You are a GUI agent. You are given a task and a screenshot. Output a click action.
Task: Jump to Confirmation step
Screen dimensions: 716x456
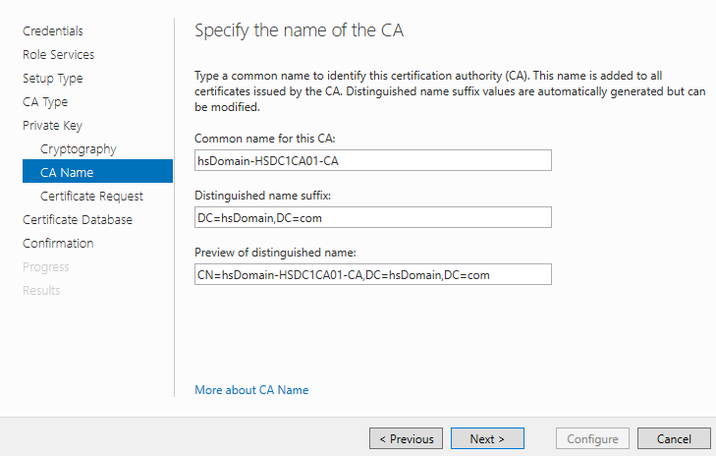coord(58,244)
